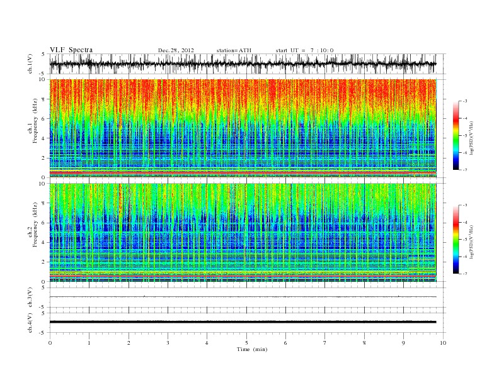The width and height of the screenshot is (499, 385).
Task: Click the log(PSD) label beside ch.1 colorbar
Action: pos(471,138)
